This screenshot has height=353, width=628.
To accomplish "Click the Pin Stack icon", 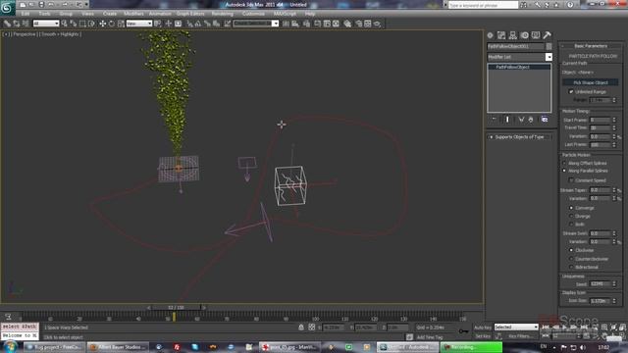I will click(494, 120).
